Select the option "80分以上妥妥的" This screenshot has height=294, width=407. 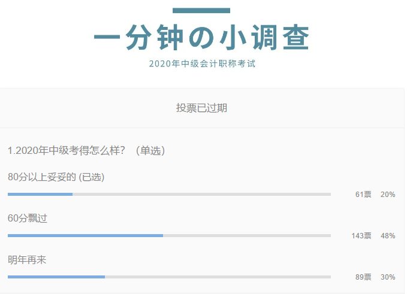(42, 177)
